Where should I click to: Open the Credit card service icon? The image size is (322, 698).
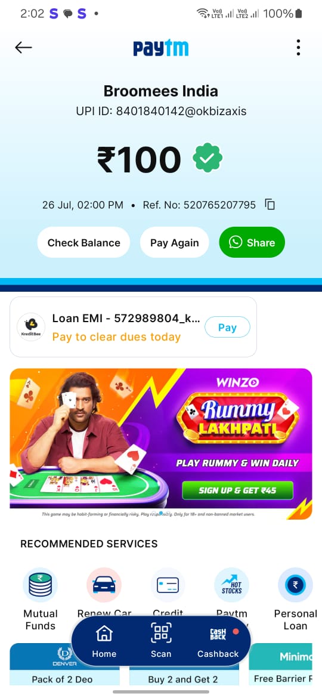(168, 585)
